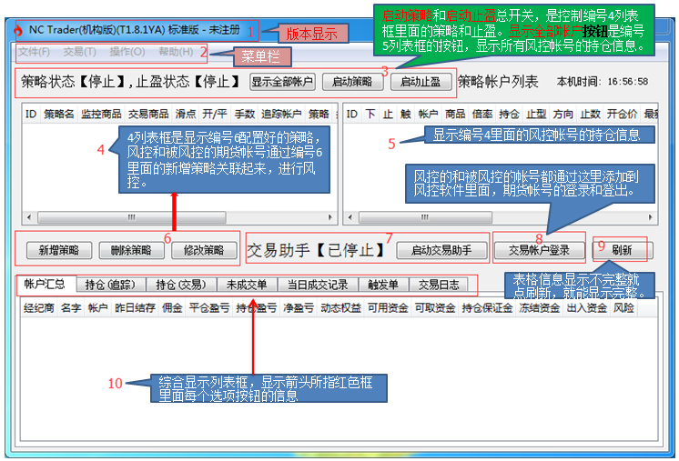This screenshot has width=679, height=461.
Task: Click the 持仓 column header in position list
Action: [510, 115]
